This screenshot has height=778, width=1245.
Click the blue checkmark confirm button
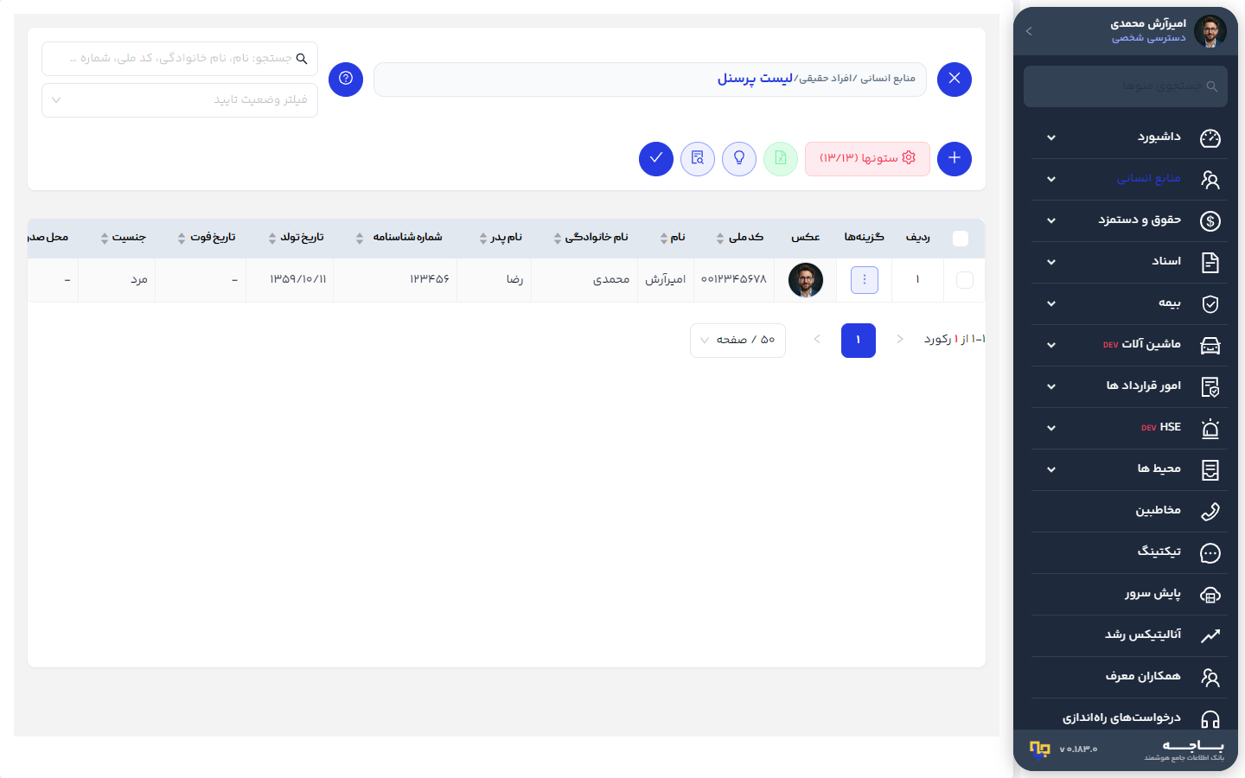[656, 159]
